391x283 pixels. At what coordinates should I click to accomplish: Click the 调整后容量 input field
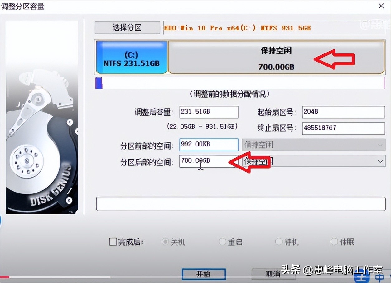[x=209, y=112]
